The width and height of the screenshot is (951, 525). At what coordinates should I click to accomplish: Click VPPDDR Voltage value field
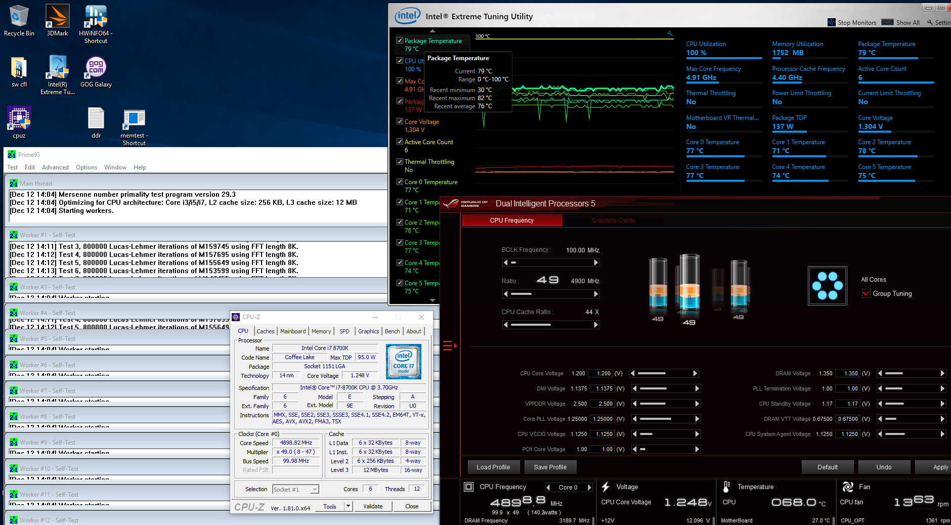click(x=602, y=404)
